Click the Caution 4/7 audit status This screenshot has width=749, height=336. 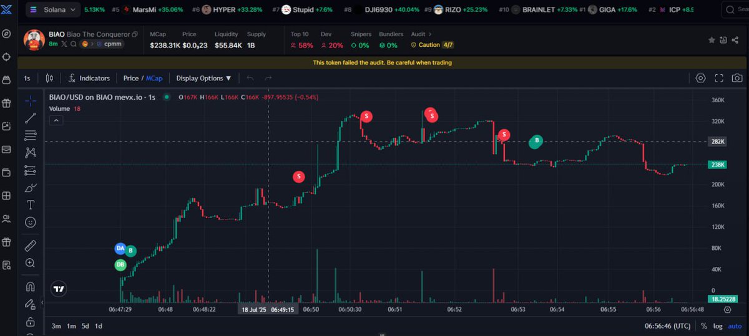[433, 45]
